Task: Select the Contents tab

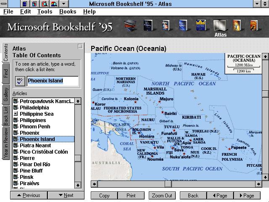Action: 5,52
